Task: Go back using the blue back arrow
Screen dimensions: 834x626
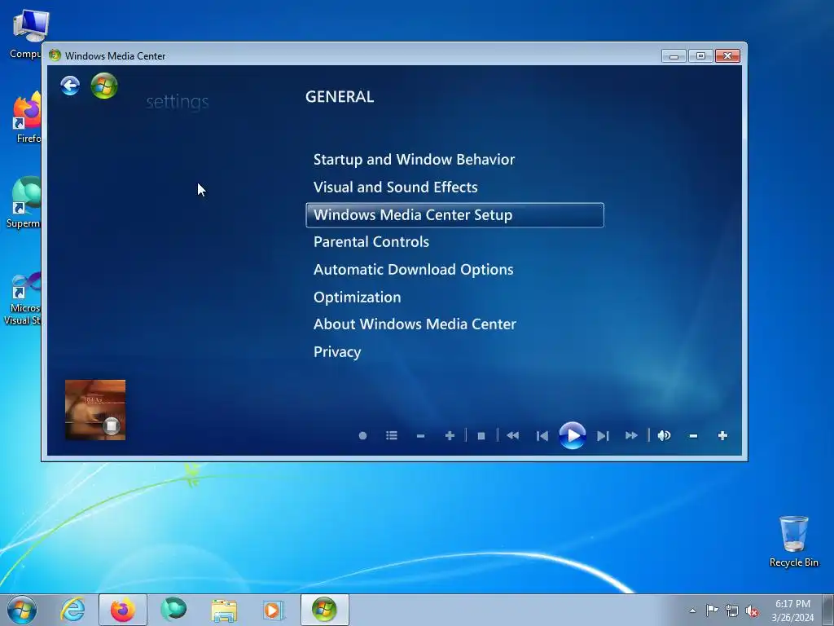Action: 70,86
